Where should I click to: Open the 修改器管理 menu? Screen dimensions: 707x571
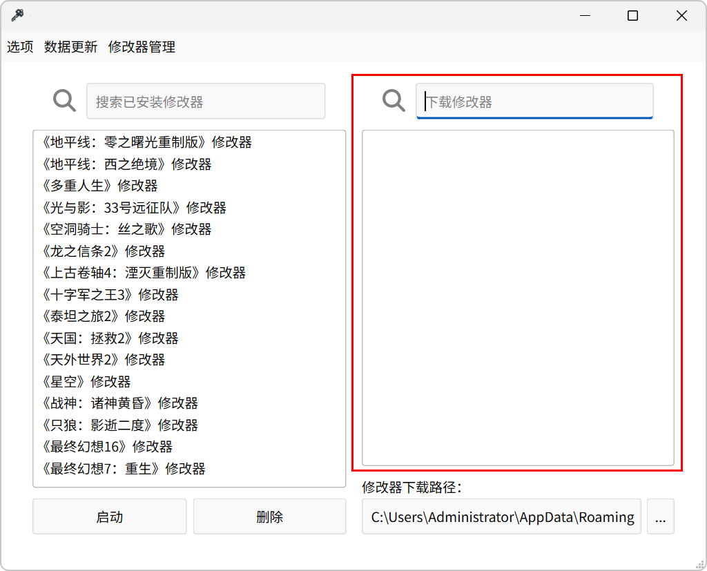142,47
